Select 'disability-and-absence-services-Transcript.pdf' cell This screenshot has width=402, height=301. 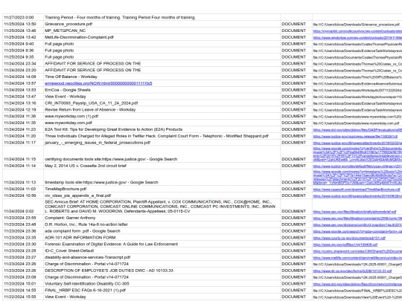(x=162, y=257)
